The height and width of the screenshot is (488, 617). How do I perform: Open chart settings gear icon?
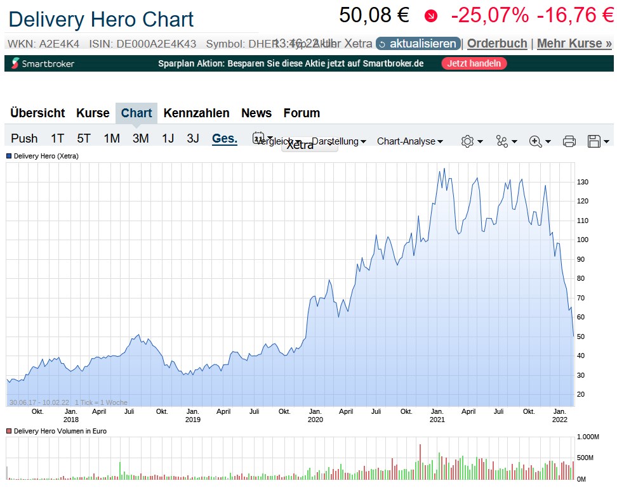(x=467, y=141)
